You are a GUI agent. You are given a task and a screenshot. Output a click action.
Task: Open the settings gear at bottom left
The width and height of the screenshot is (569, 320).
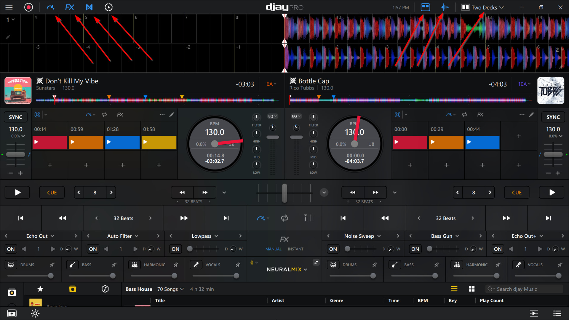(35, 313)
